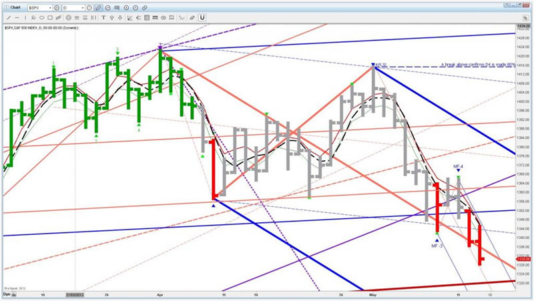This screenshot has height=301, width=534.
Task: Select the vertical line drawing tool
Action: [x=25, y=17]
